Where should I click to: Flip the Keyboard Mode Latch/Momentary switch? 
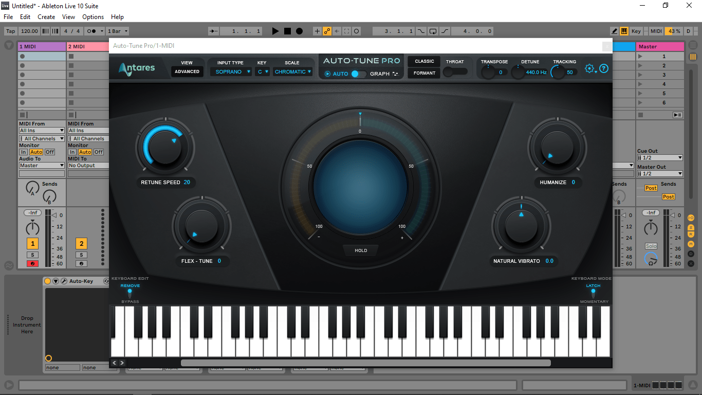pyautogui.click(x=593, y=293)
